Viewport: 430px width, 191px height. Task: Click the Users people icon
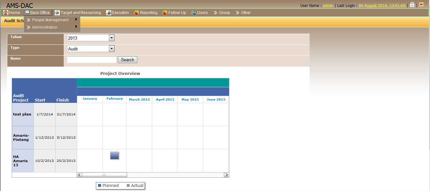point(194,13)
